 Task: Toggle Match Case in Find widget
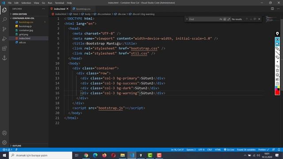pos(221,19)
